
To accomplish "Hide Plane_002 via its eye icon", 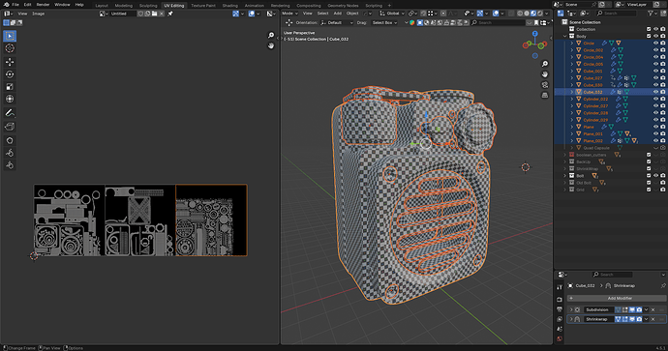I will 655,141.
